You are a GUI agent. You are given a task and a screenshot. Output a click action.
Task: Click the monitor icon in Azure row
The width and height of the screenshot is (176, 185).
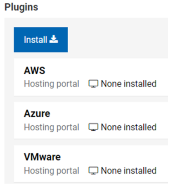click(x=93, y=127)
